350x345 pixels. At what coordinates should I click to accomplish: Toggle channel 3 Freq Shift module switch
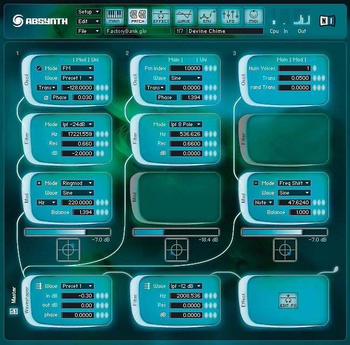[x=256, y=183]
